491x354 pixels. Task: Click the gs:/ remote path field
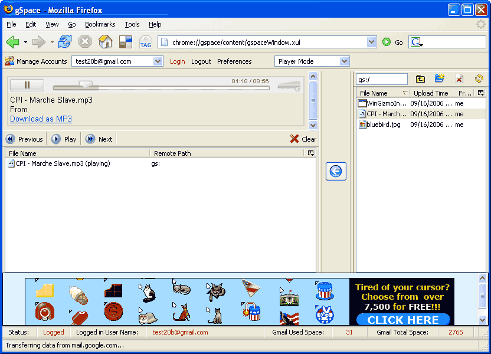382,80
